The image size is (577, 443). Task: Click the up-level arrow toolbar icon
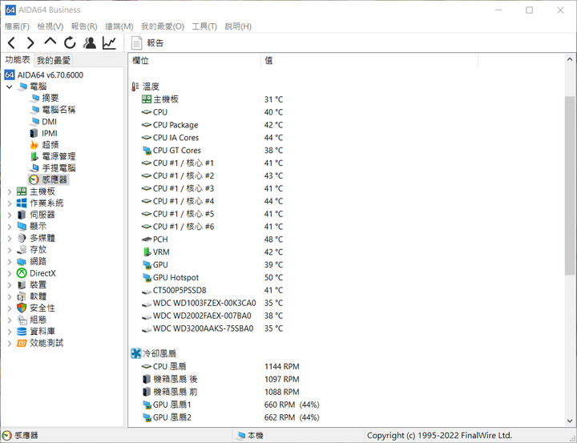point(50,42)
